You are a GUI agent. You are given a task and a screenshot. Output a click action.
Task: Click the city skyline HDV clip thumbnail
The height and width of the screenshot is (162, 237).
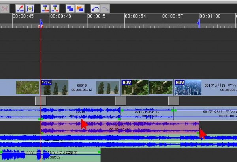(x=188, y=87)
